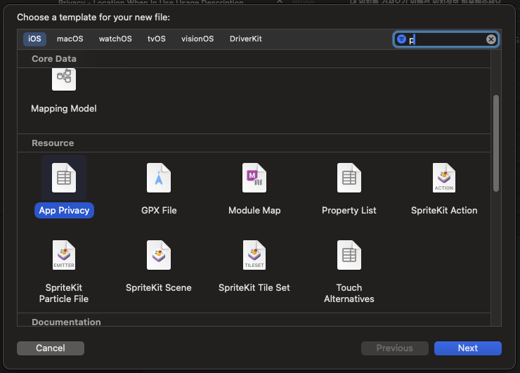Click the template list vertical scrollbar

(496, 143)
